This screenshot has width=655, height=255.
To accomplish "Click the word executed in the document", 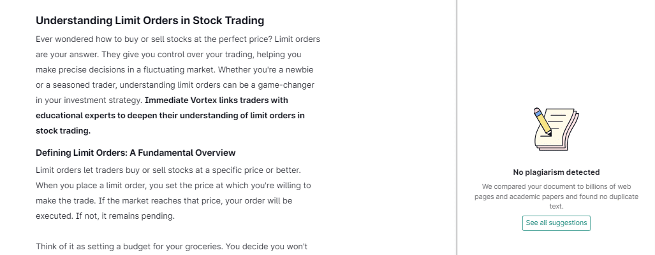I will pyautogui.click(x=52, y=216).
